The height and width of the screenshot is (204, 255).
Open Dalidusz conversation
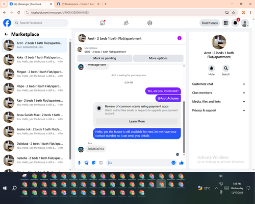[x=34, y=146]
